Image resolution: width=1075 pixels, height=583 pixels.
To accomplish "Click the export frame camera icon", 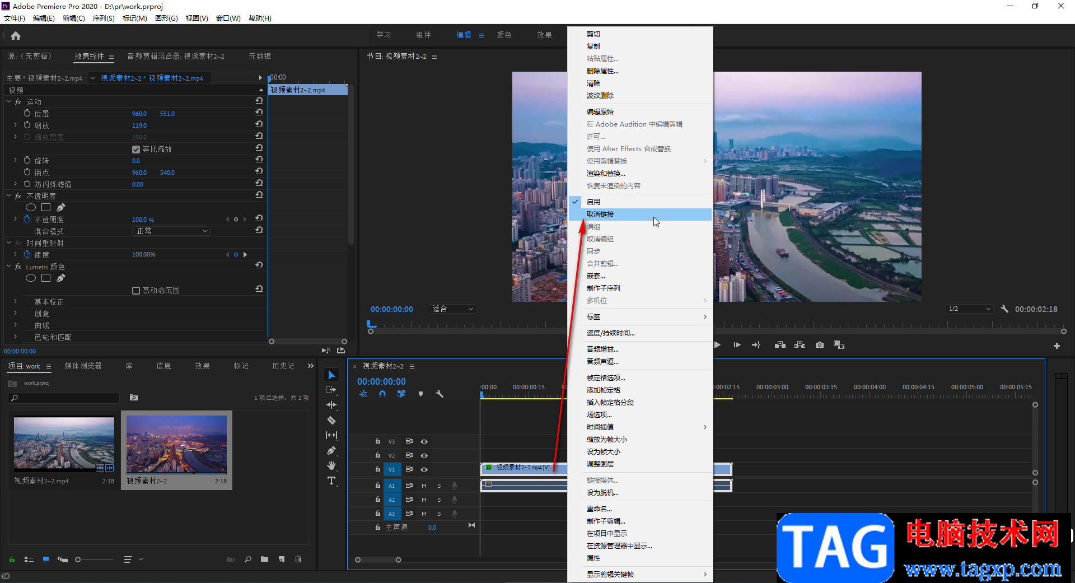I will tap(820, 345).
